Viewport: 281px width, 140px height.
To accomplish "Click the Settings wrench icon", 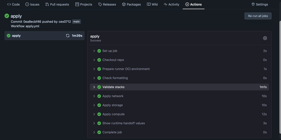I will [x=253, y=4].
